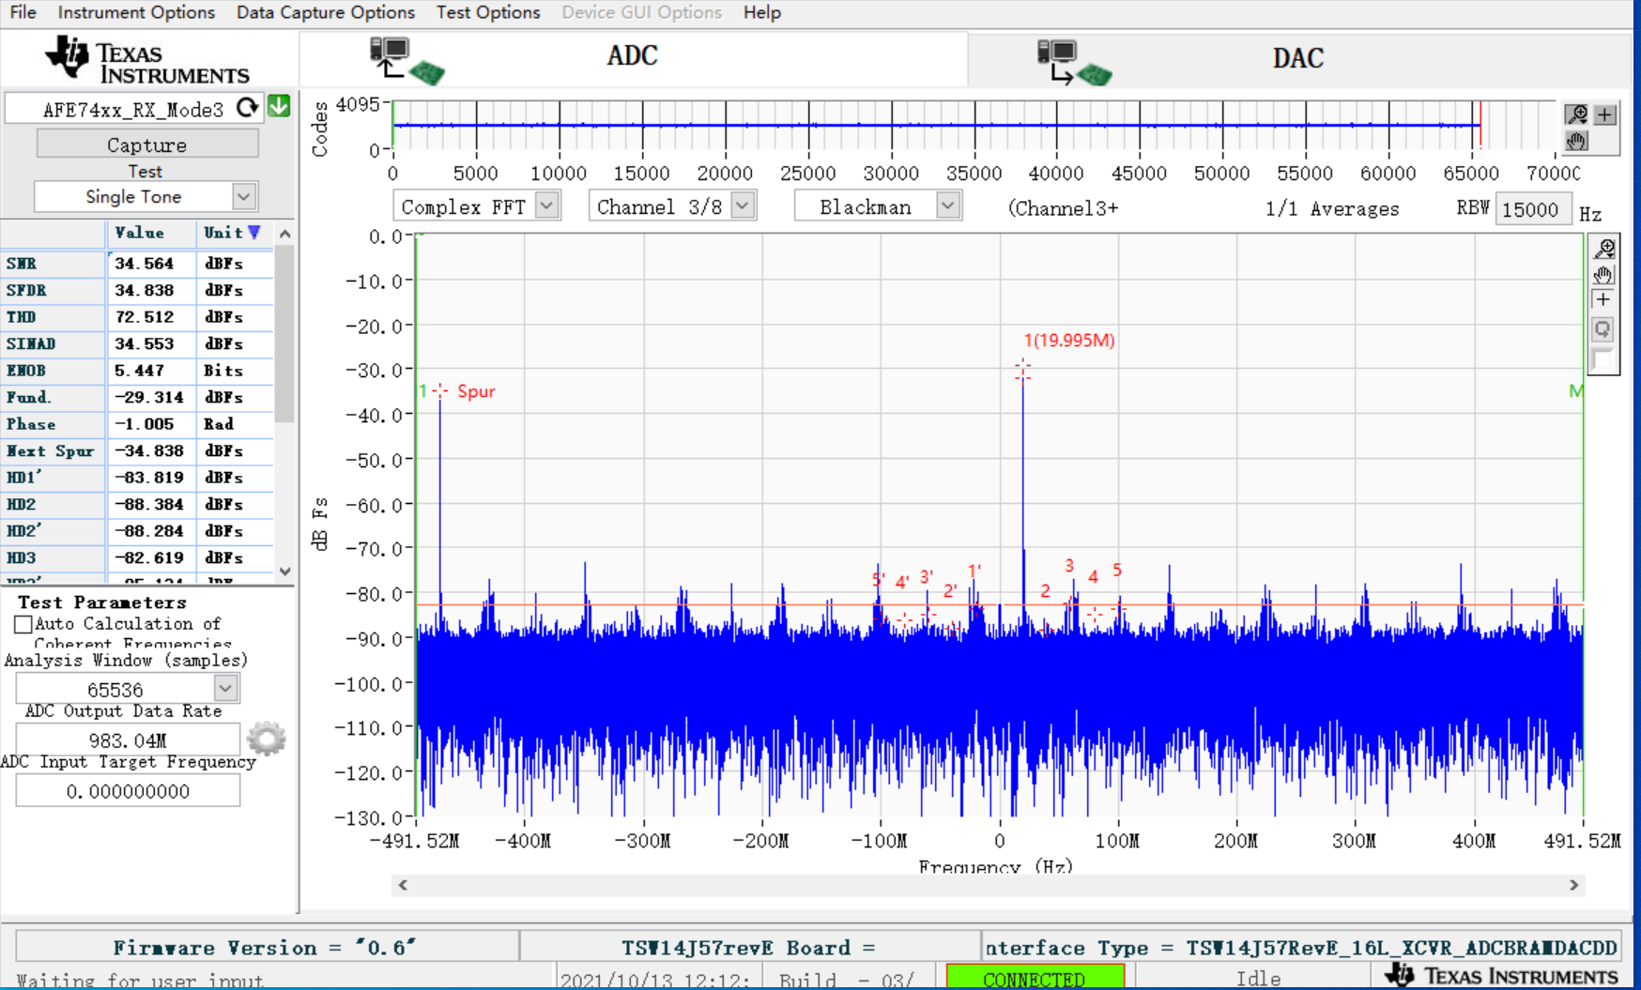Click the blue filter triangle in Unit column
Viewport: 1641px width, 990px height.
coord(253,232)
